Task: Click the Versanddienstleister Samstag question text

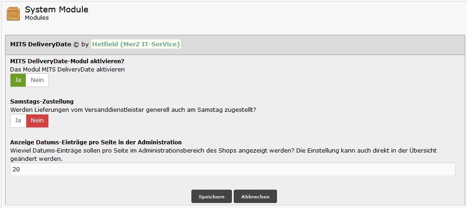Action: coord(133,110)
